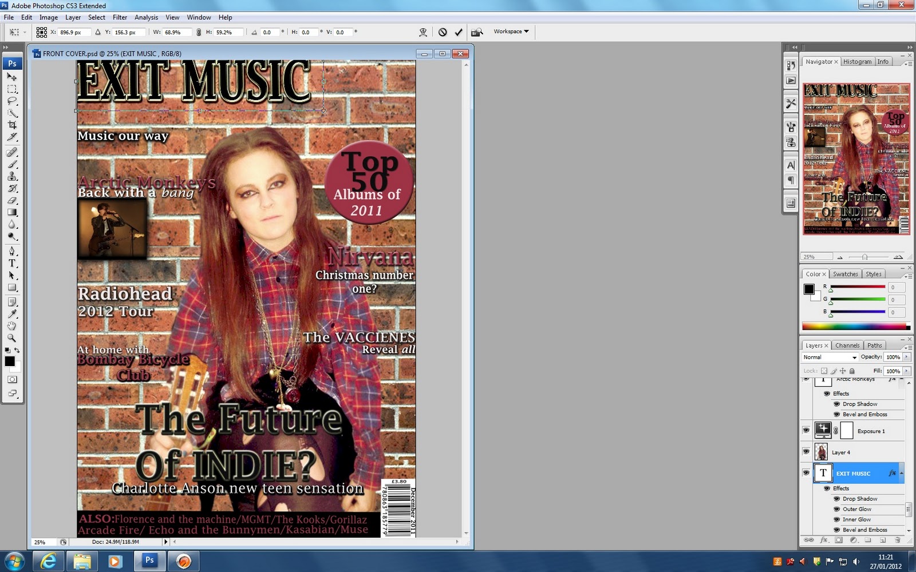Hide the EXIT MUSIC text layer

tap(806, 473)
